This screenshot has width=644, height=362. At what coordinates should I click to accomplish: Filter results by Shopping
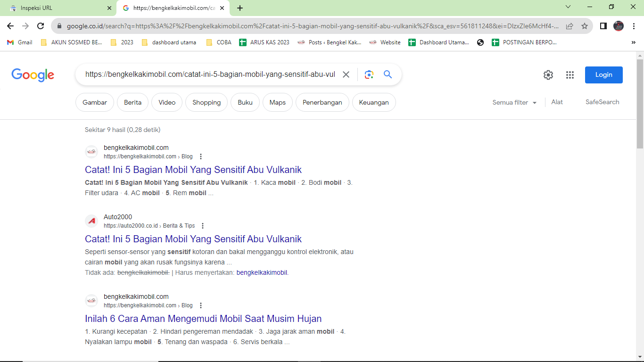click(206, 102)
